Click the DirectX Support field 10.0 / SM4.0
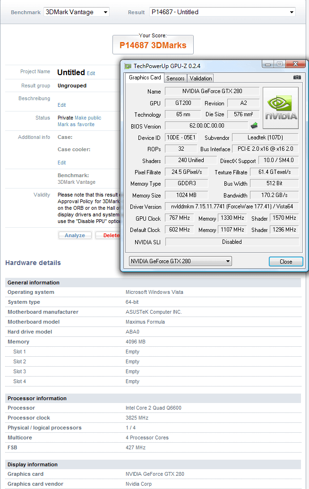The width and height of the screenshot is (309, 489). [x=279, y=160]
